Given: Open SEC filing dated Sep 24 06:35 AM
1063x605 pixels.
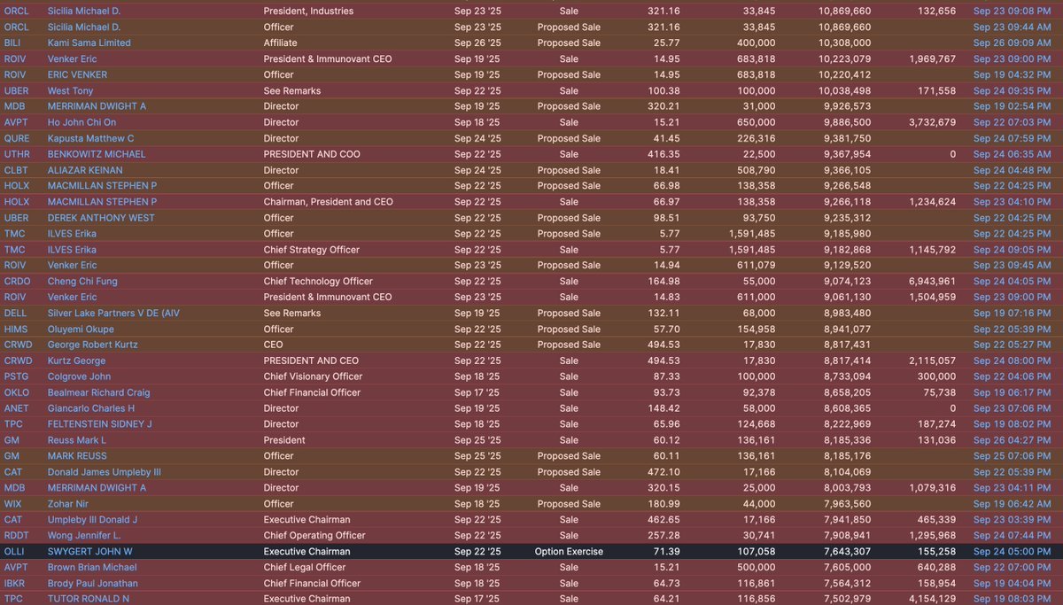Looking at the screenshot, I should 1012,154.
